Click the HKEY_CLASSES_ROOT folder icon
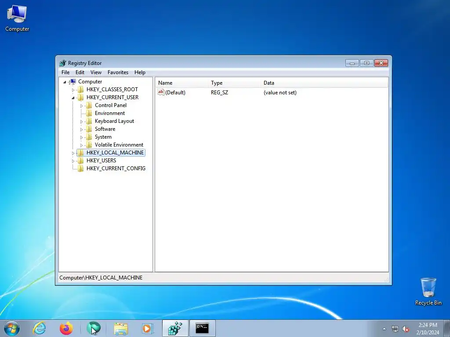This screenshot has height=337, width=450. 81,90
